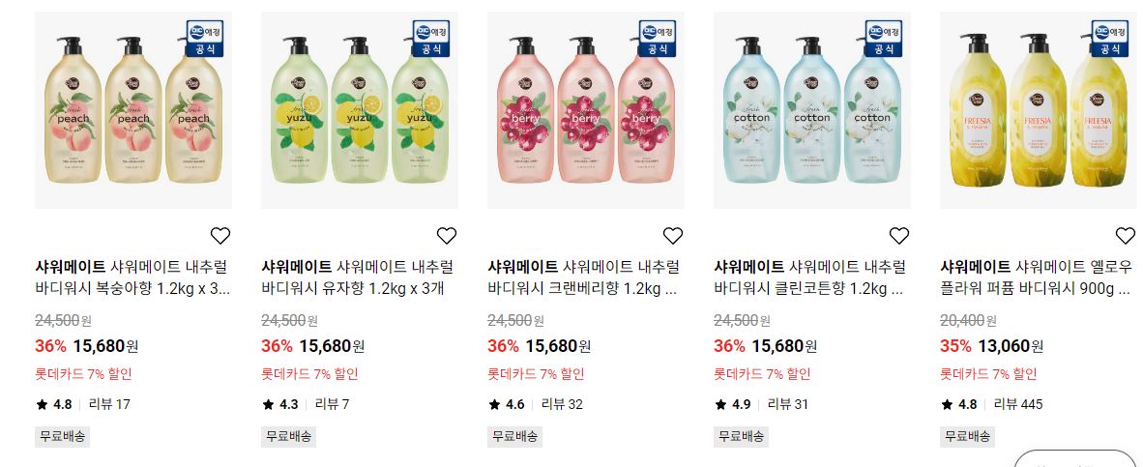Add clean cotton body wash to wishlist
This screenshot has height=467, width=1143.
898,235
